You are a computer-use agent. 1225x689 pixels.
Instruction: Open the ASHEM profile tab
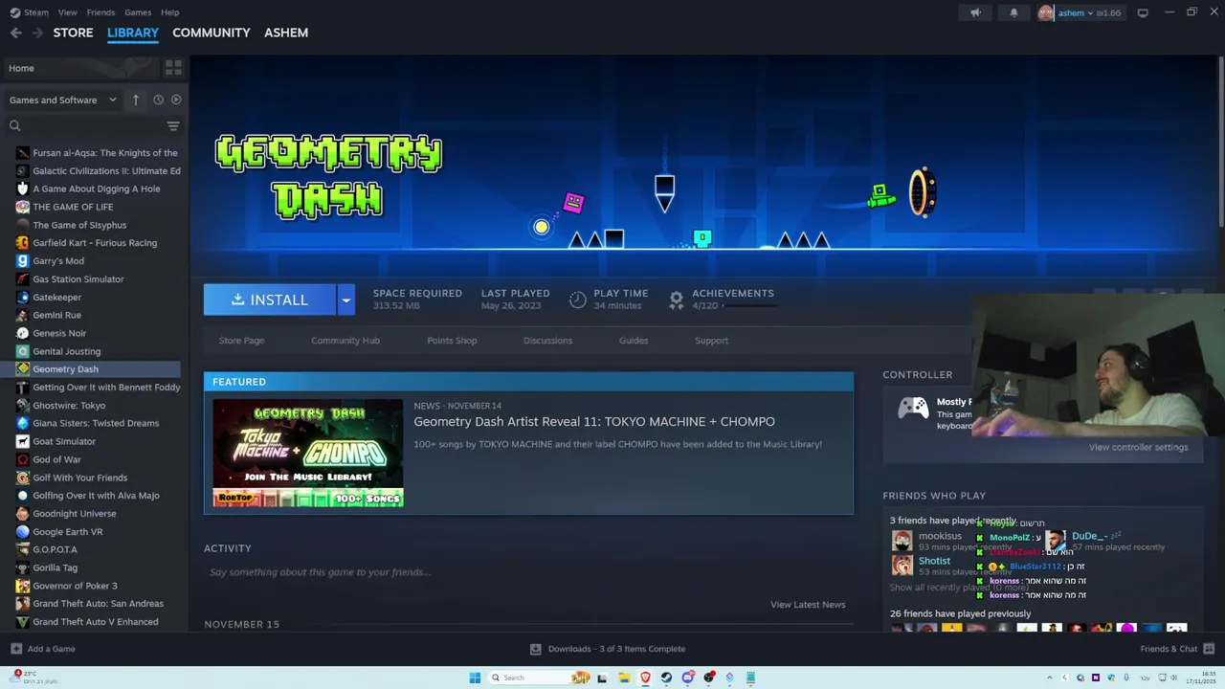(x=286, y=33)
